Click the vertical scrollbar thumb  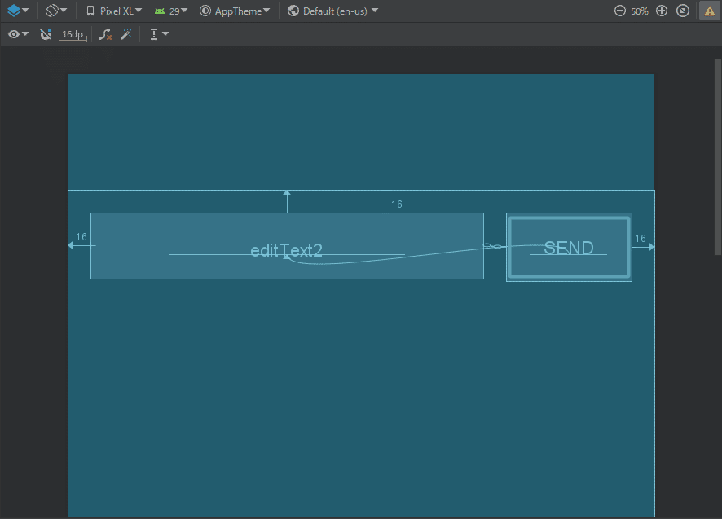(717, 156)
